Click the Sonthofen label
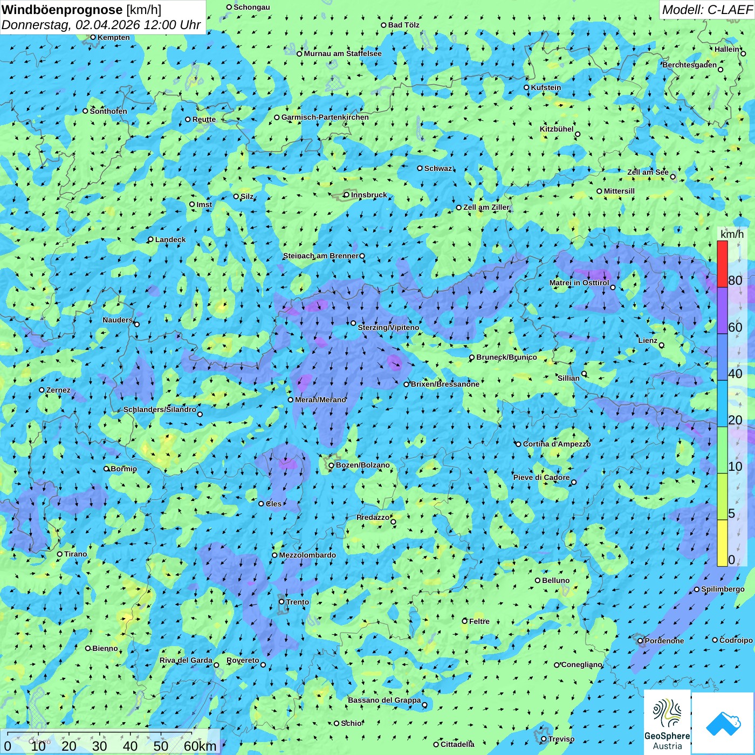The height and width of the screenshot is (755, 755). pos(108,111)
